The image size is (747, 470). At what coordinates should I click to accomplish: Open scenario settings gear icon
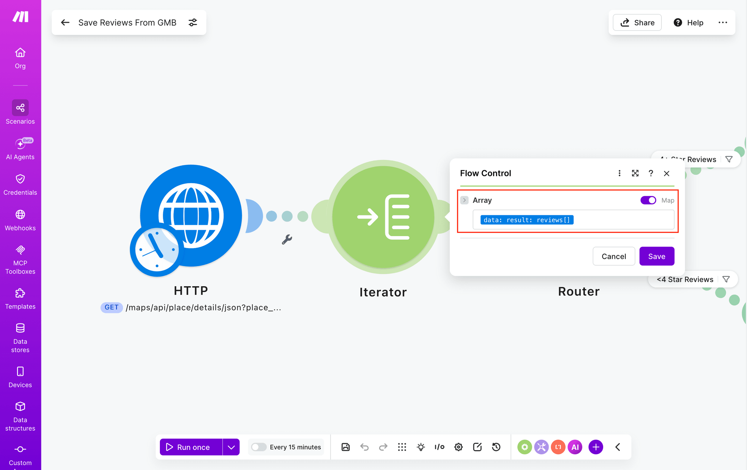coord(459,447)
